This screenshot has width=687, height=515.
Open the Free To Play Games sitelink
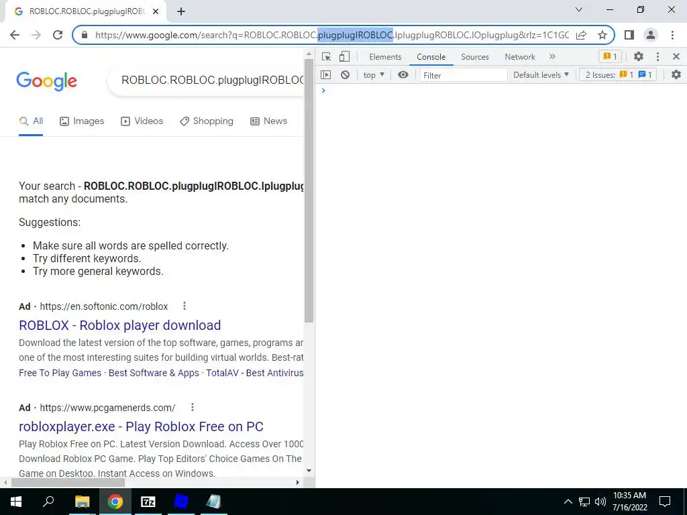tap(60, 373)
